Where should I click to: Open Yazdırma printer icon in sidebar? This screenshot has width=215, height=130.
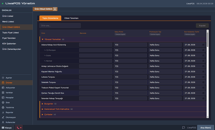click(x=3, y=107)
